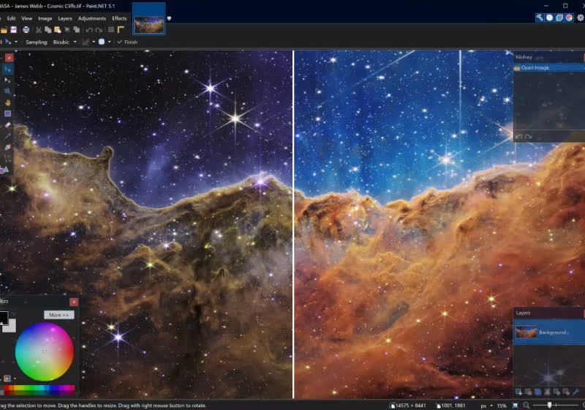Open layer properties with the wrench icon
The width and height of the screenshot is (585, 410).
tap(575, 392)
